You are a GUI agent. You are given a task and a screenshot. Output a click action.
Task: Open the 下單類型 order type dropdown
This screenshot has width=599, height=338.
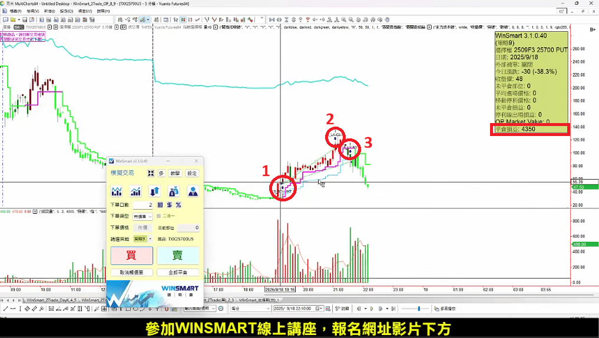tap(143, 216)
